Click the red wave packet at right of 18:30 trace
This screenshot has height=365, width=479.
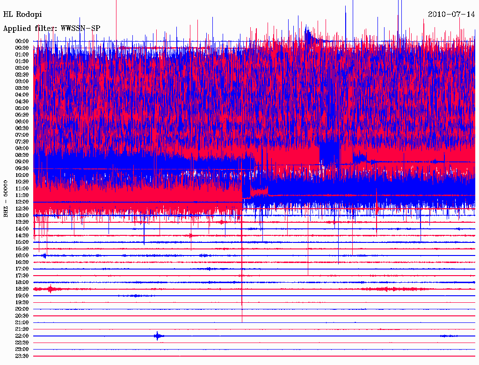pos(388,289)
